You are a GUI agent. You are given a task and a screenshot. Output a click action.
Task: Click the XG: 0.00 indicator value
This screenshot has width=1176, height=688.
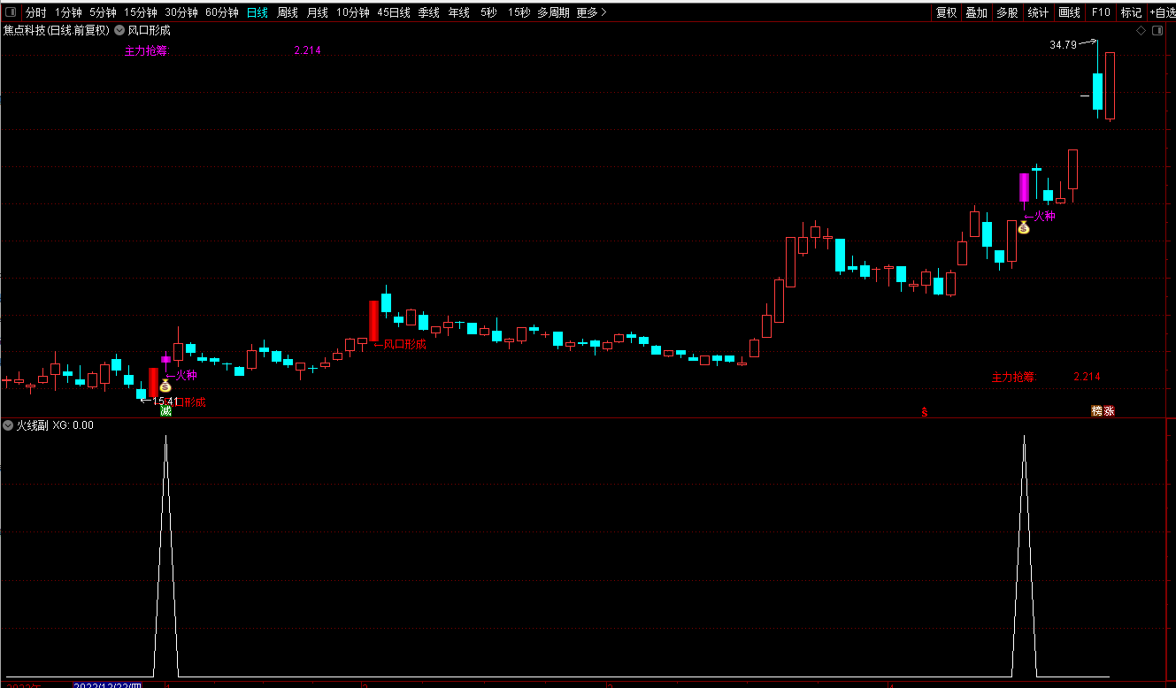coord(73,425)
